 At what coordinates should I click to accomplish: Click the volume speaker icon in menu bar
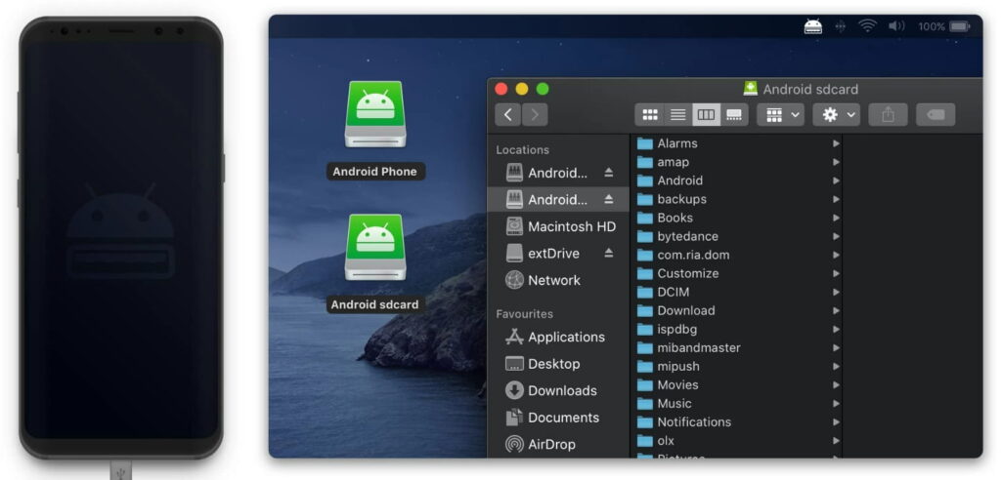[x=897, y=26]
